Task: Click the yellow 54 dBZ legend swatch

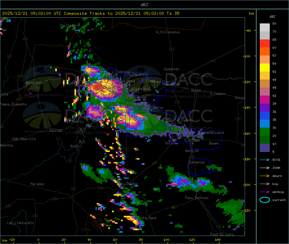Action: pyautogui.click(x=265, y=68)
